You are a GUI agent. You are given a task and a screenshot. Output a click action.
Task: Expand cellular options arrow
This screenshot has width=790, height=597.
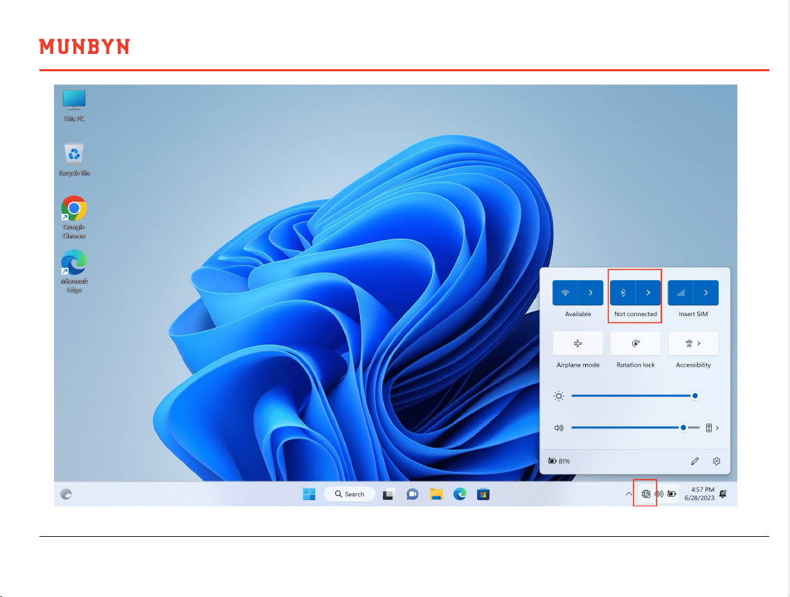pyautogui.click(x=706, y=293)
